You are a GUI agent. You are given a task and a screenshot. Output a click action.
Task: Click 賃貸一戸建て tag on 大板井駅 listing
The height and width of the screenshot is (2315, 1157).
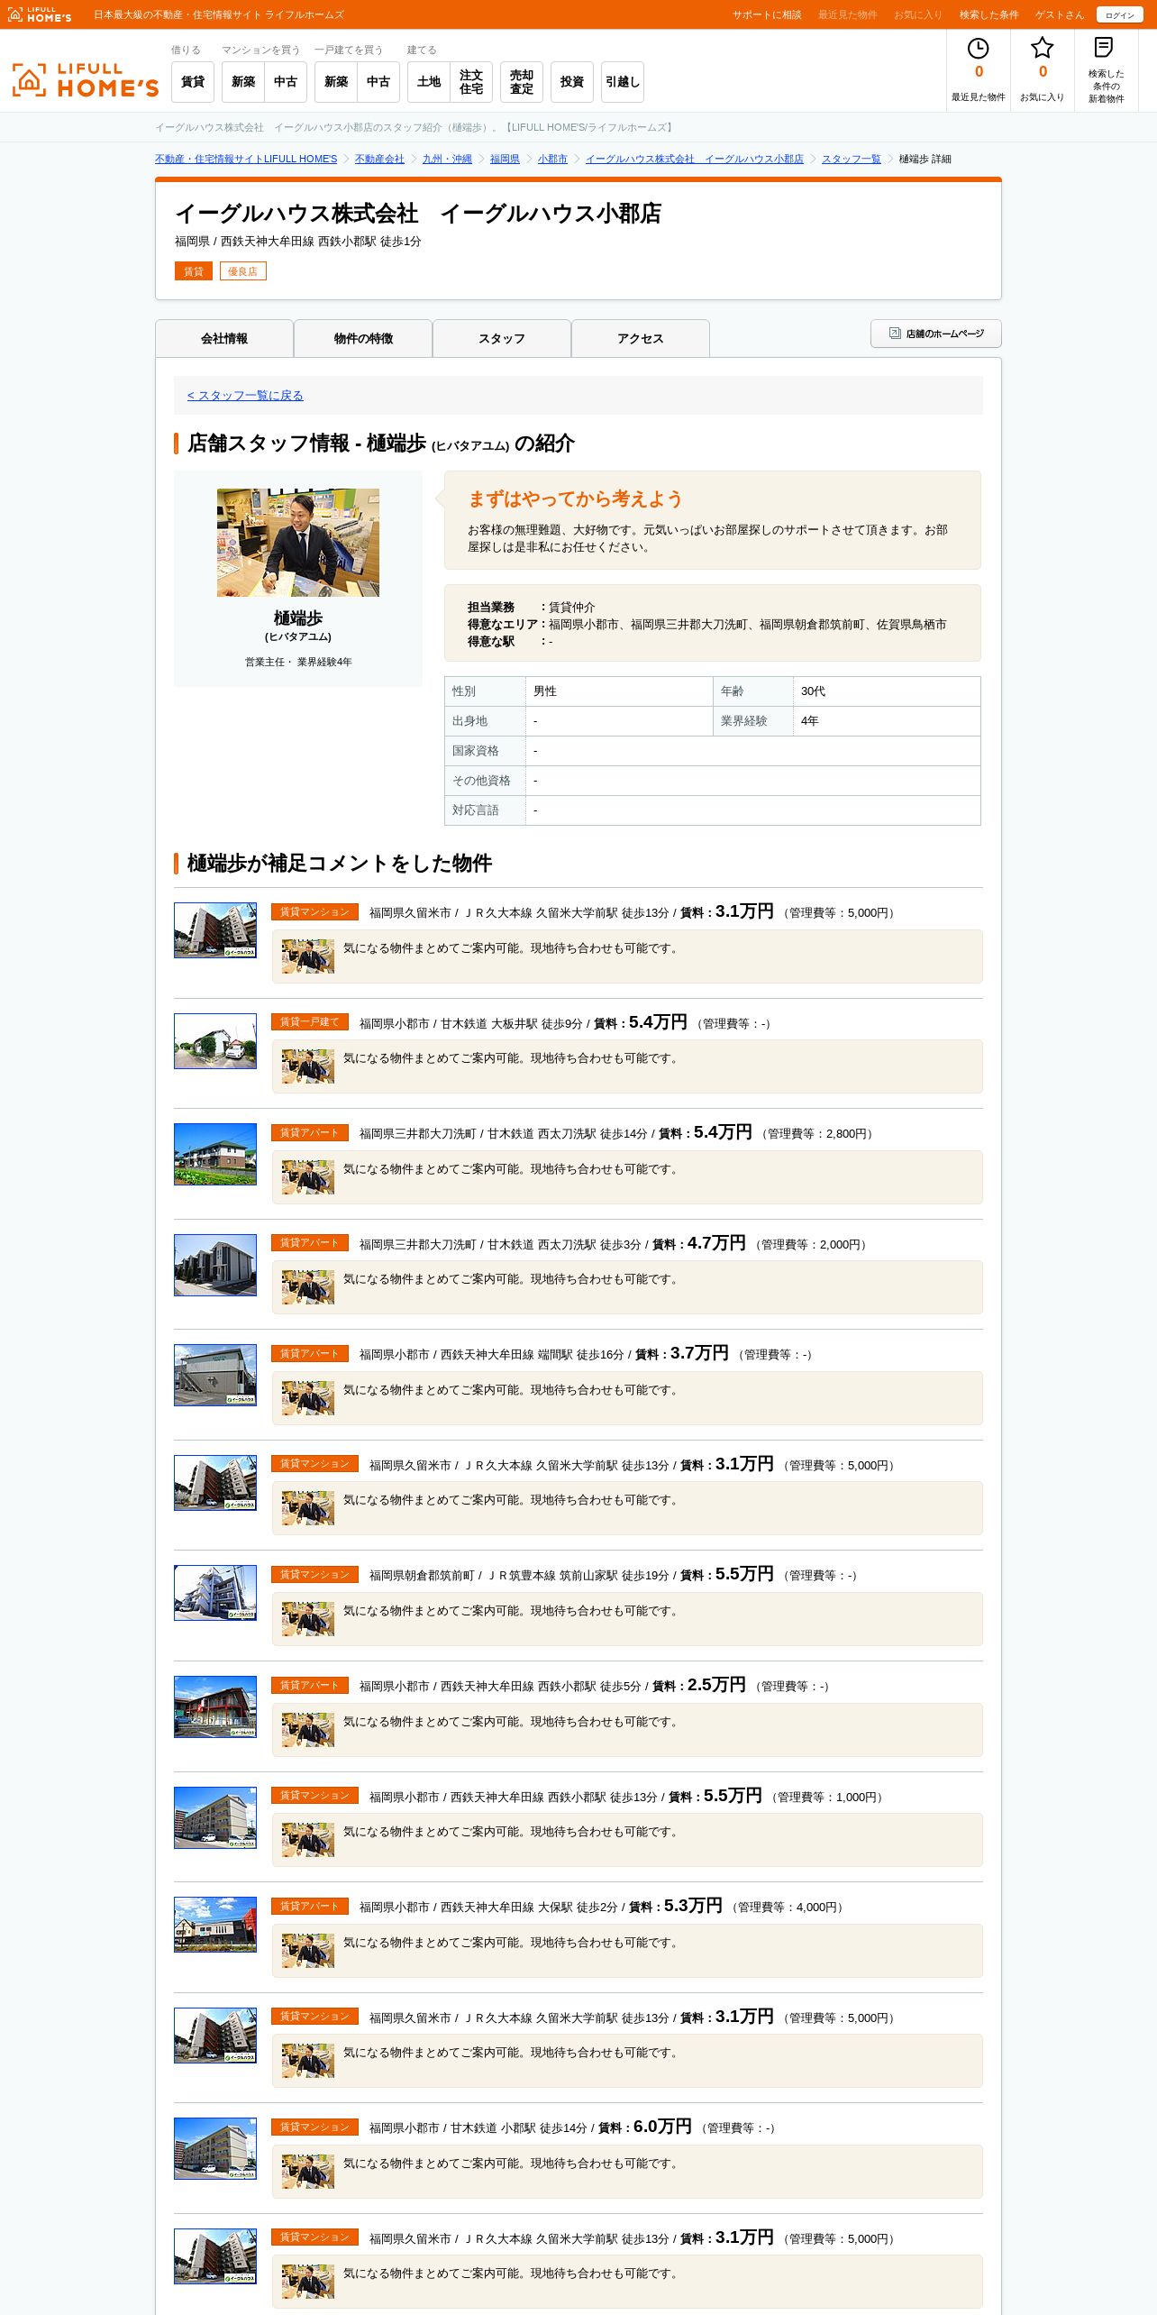pos(309,1022)
